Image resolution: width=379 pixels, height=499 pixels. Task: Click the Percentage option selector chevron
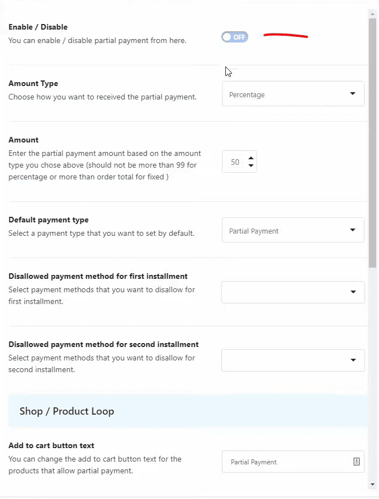tap(353, 93)
